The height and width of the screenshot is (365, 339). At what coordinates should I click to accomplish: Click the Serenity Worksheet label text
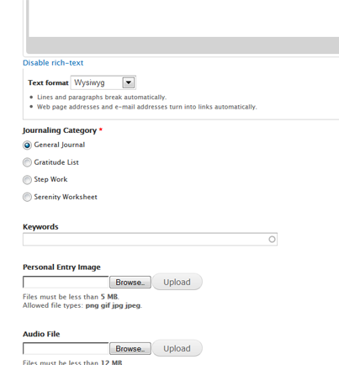tap(66, 197)
